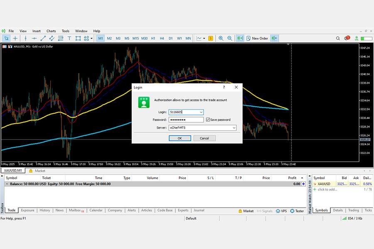Click the zoom in magnifier icon
Image resolution: width=374 pixels, height=249 pixels.
(x=221, y=38)
